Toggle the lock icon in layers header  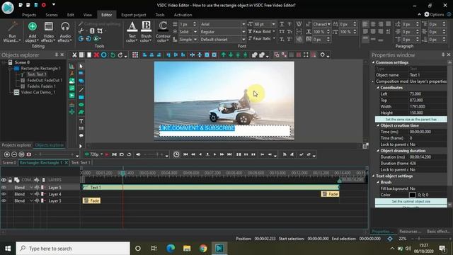point(10,180)
